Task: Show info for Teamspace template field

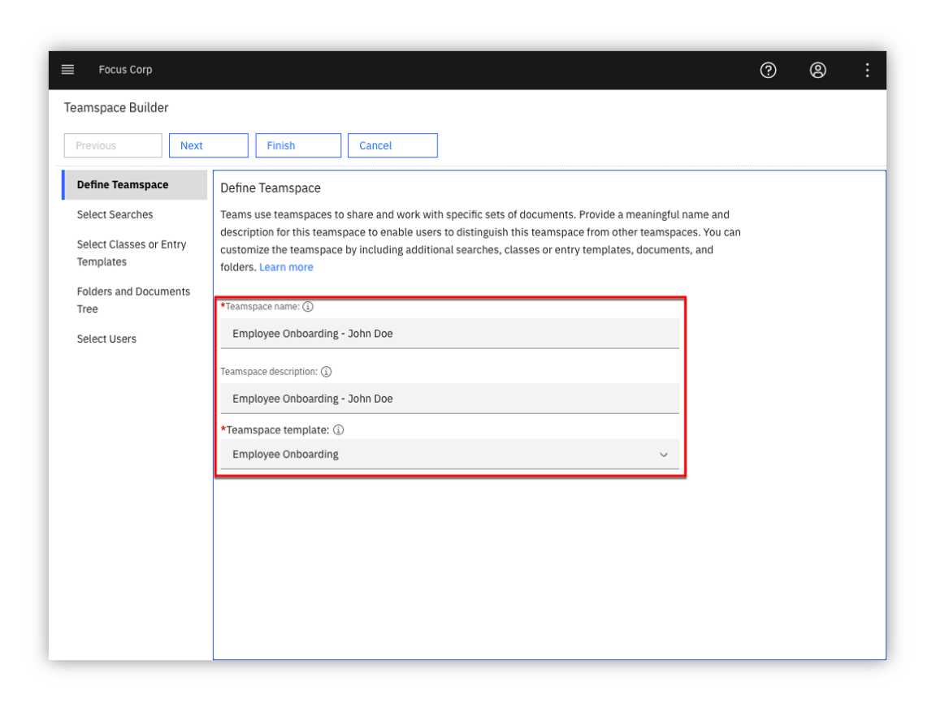Action: click(339, 430)
